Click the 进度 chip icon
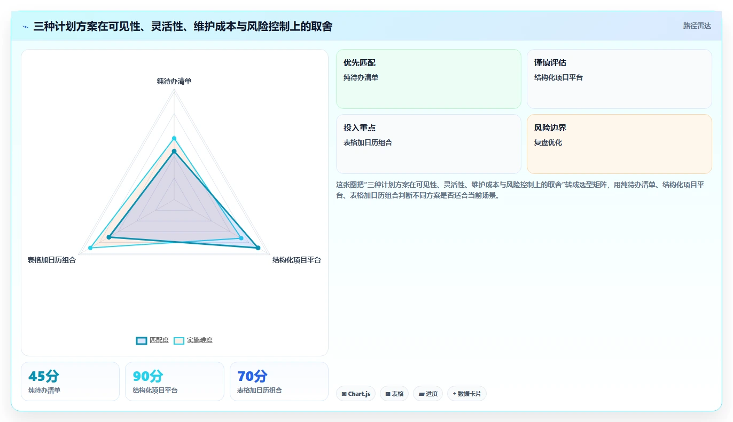 tap(421, 394)
